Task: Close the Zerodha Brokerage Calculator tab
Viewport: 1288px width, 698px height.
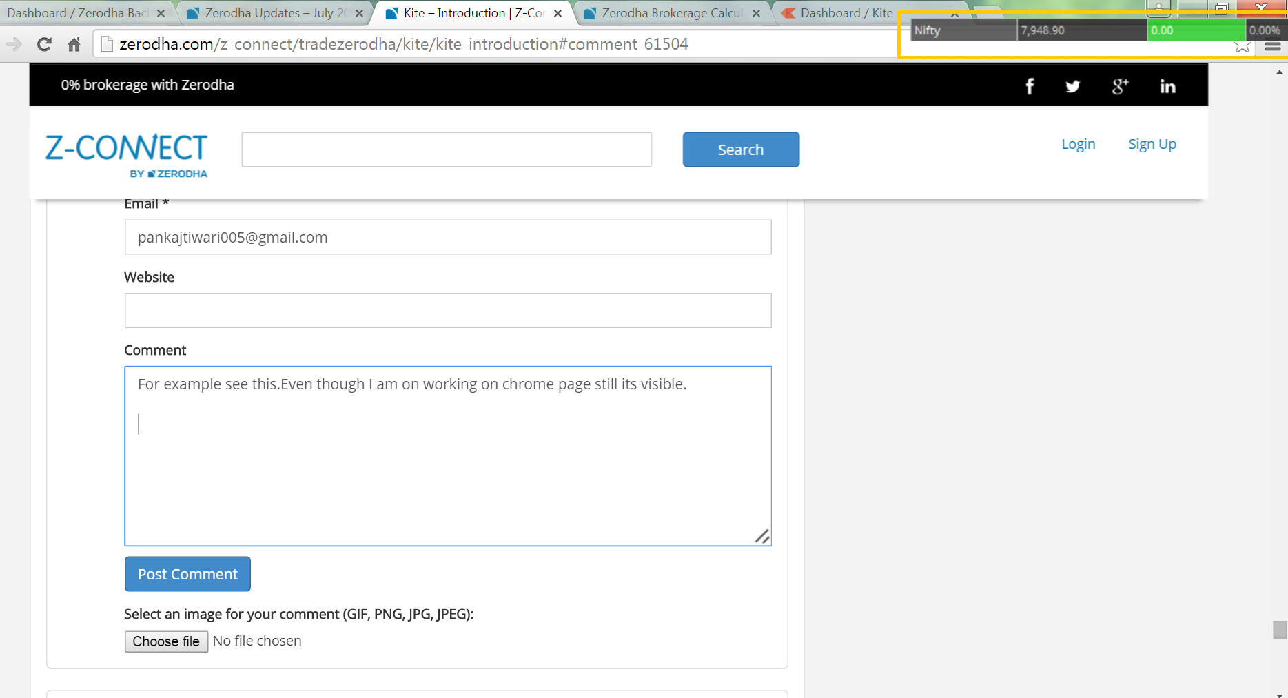Action: tap(756, 13)
